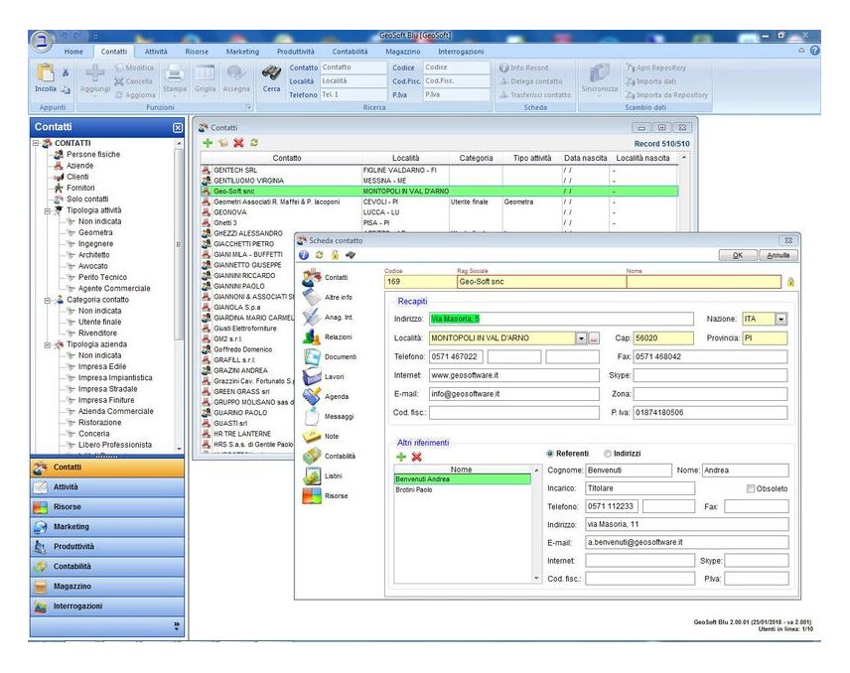Click red X delete icon in Contatti window toolbar
This screenshot has width=850, height=673.
click(238, 143)
